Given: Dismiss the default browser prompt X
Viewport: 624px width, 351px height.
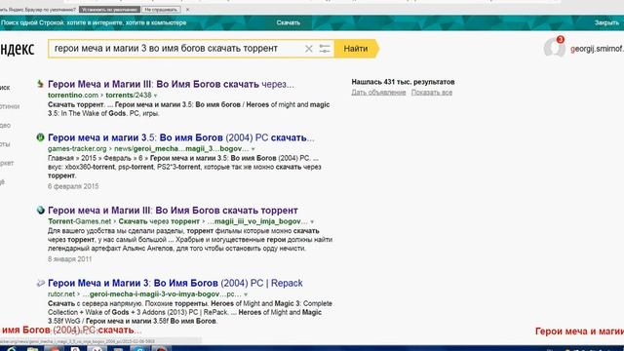Looking at the screenshot, I should point(187,9).
